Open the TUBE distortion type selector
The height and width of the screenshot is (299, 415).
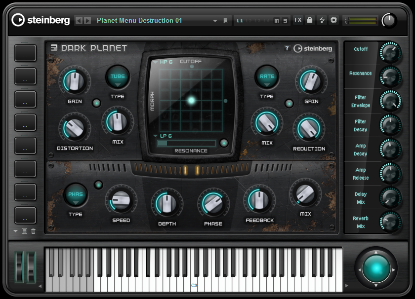point(118,77)
